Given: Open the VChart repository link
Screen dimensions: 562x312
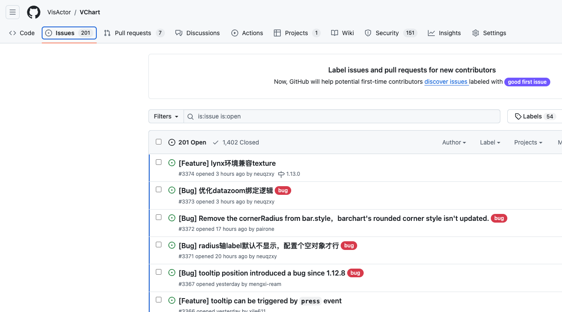Looking at the screenshot, I should [90, 12].
